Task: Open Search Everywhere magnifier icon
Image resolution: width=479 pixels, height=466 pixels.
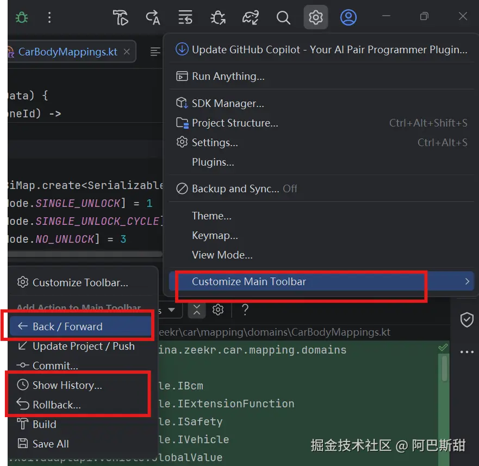Action: pos(283,17)
